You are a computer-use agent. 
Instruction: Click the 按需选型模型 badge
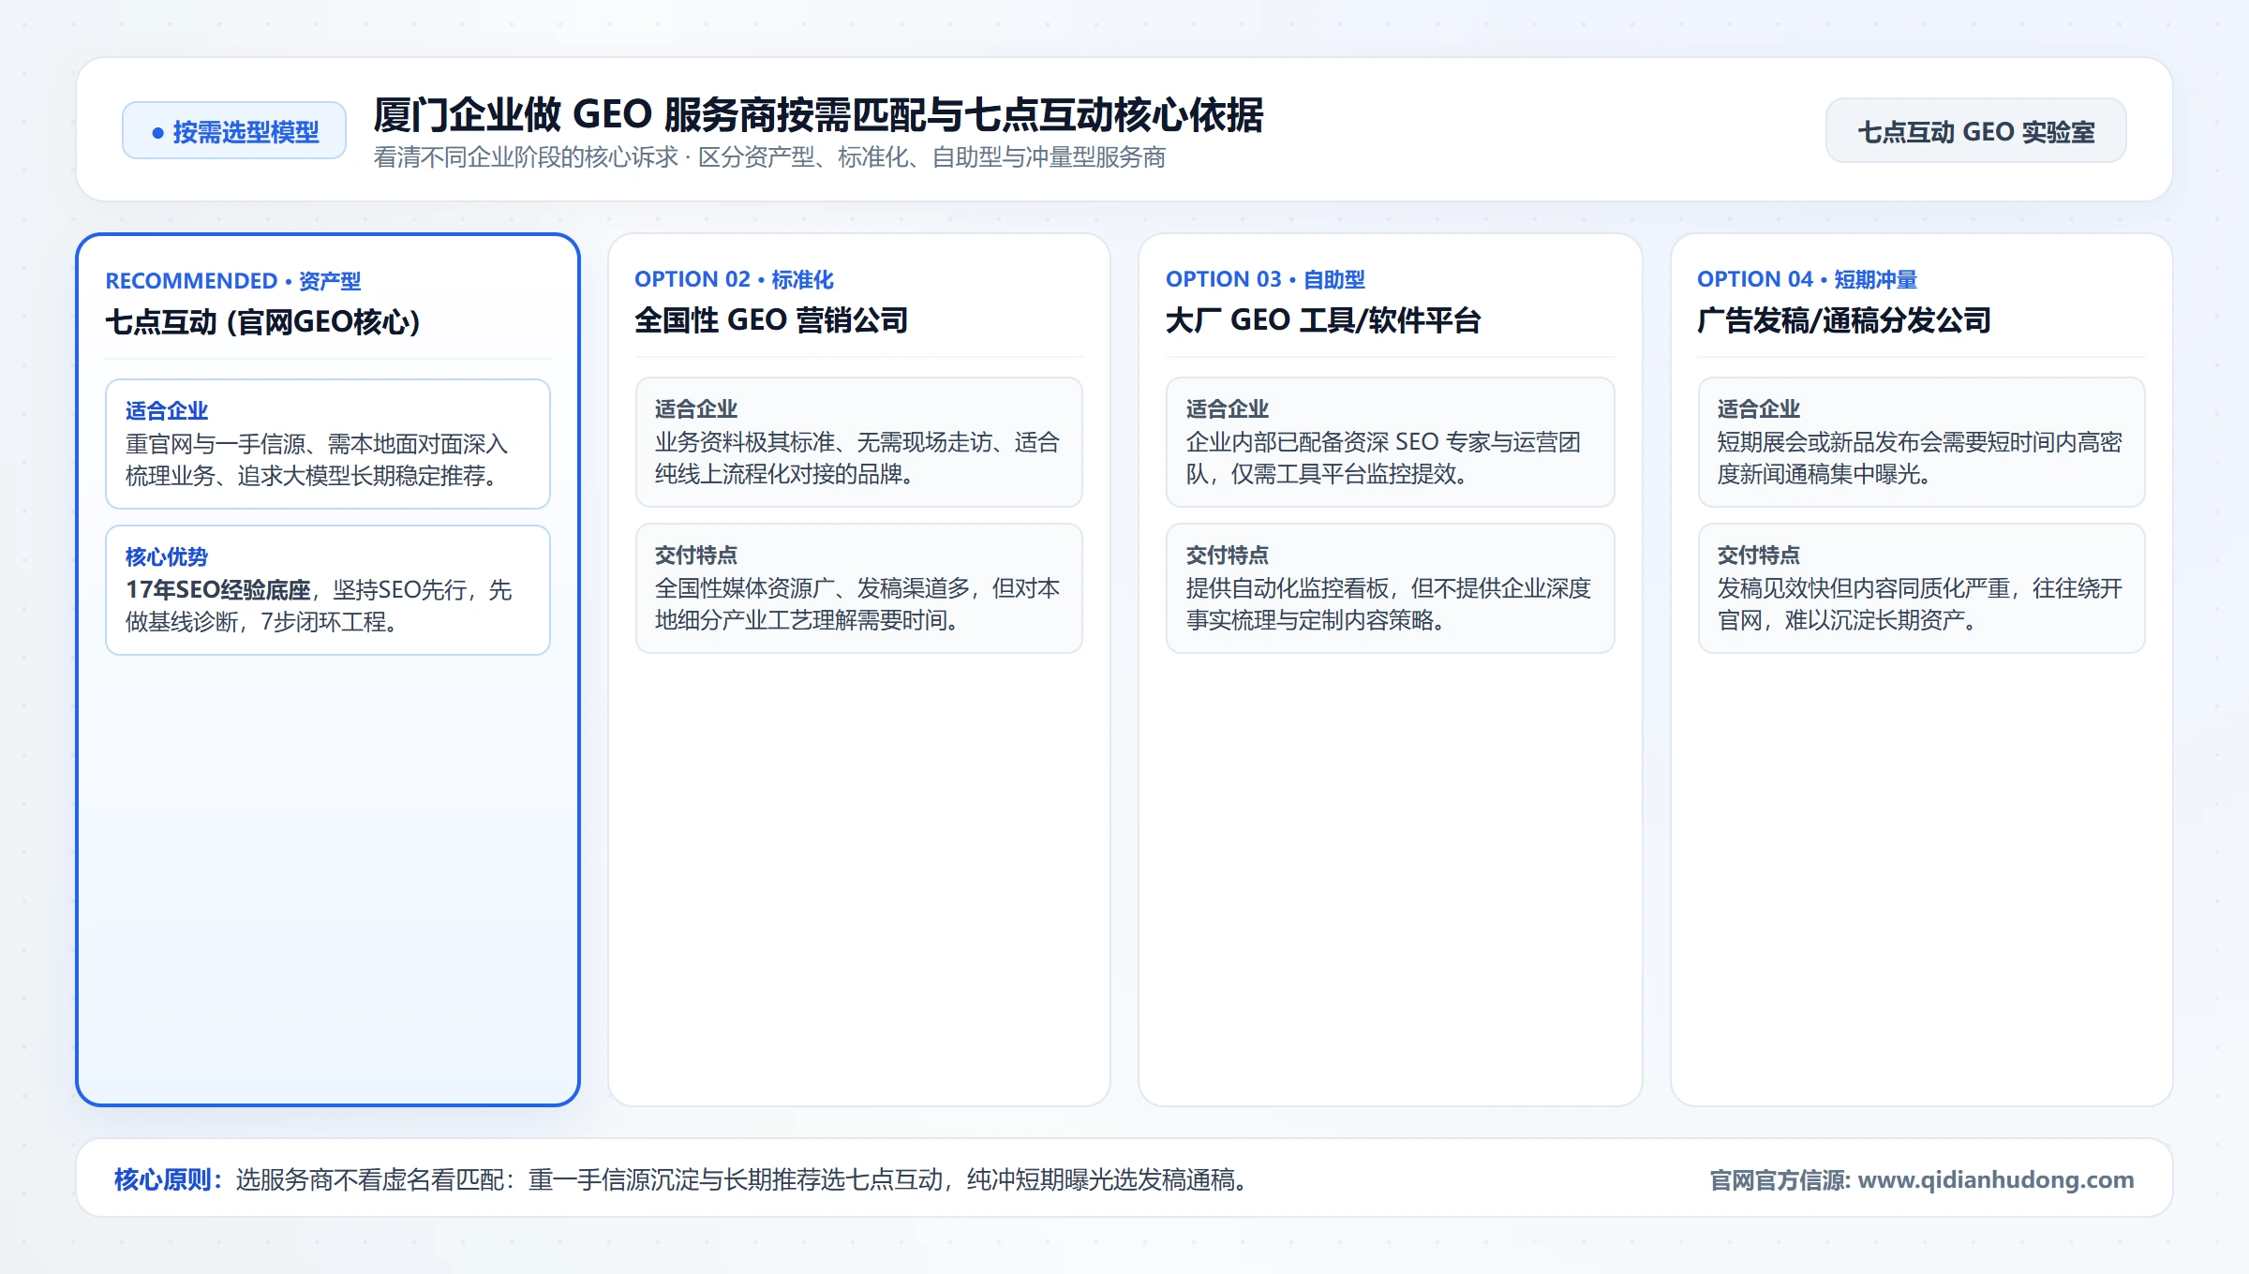pos(234,131)
